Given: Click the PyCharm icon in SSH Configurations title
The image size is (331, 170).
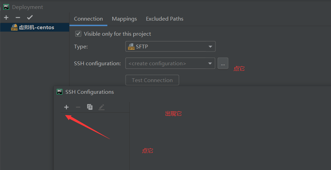Looking at the screenshot, I should point(60,92).
